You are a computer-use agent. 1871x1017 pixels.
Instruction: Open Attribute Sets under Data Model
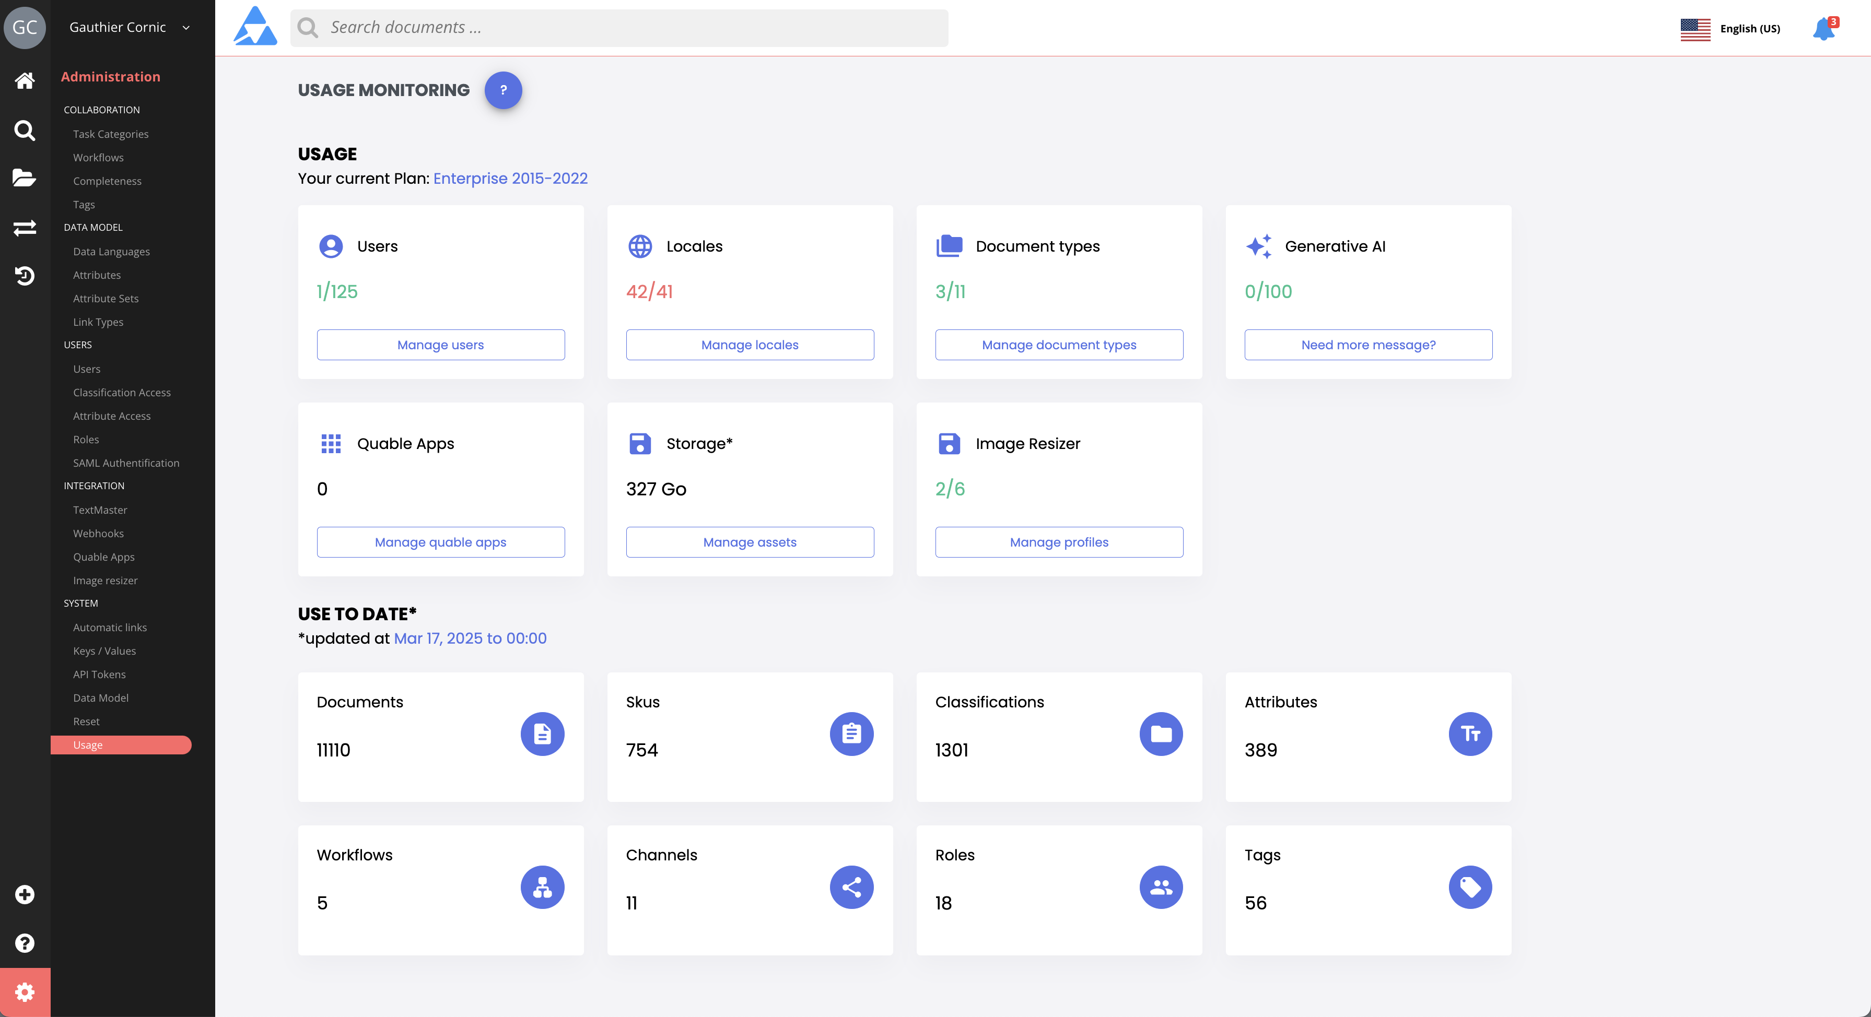coord(106,298)
